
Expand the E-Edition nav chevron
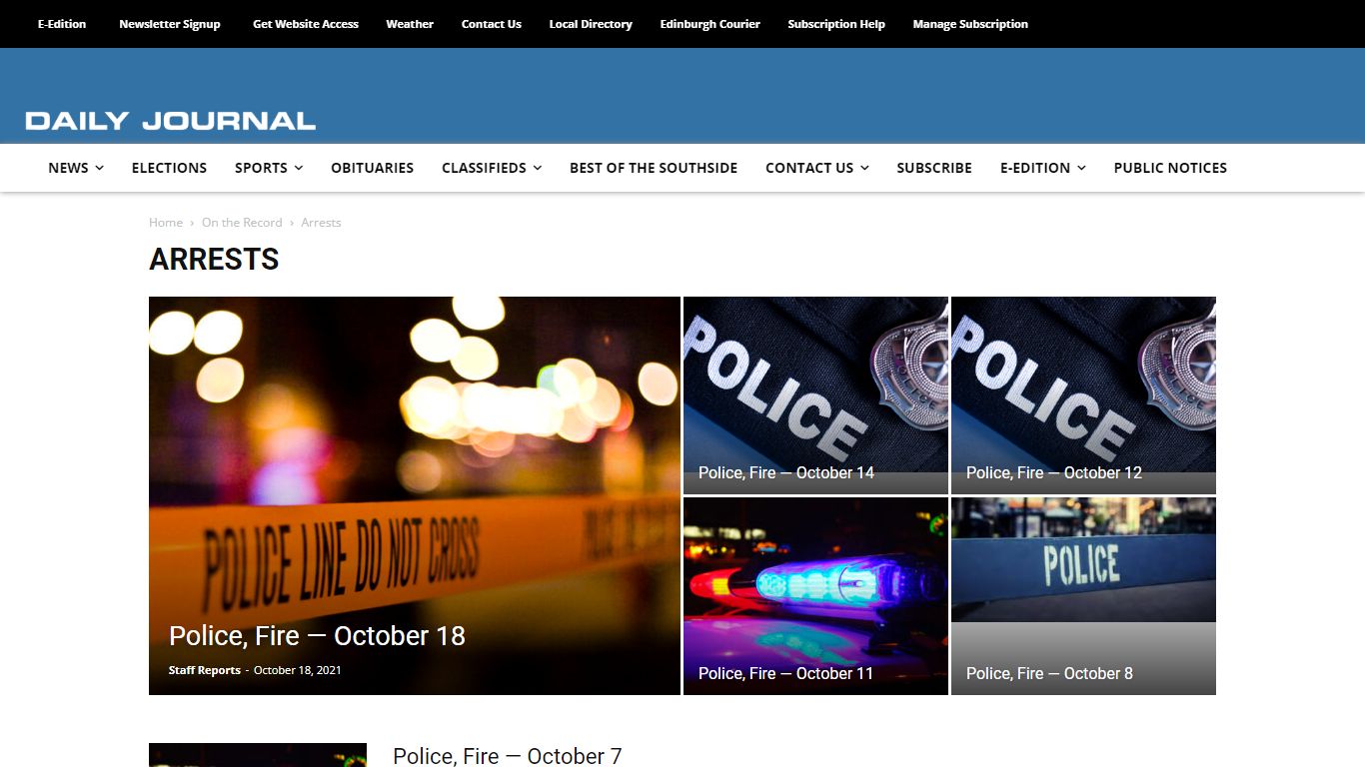(x=1081, y=168)
